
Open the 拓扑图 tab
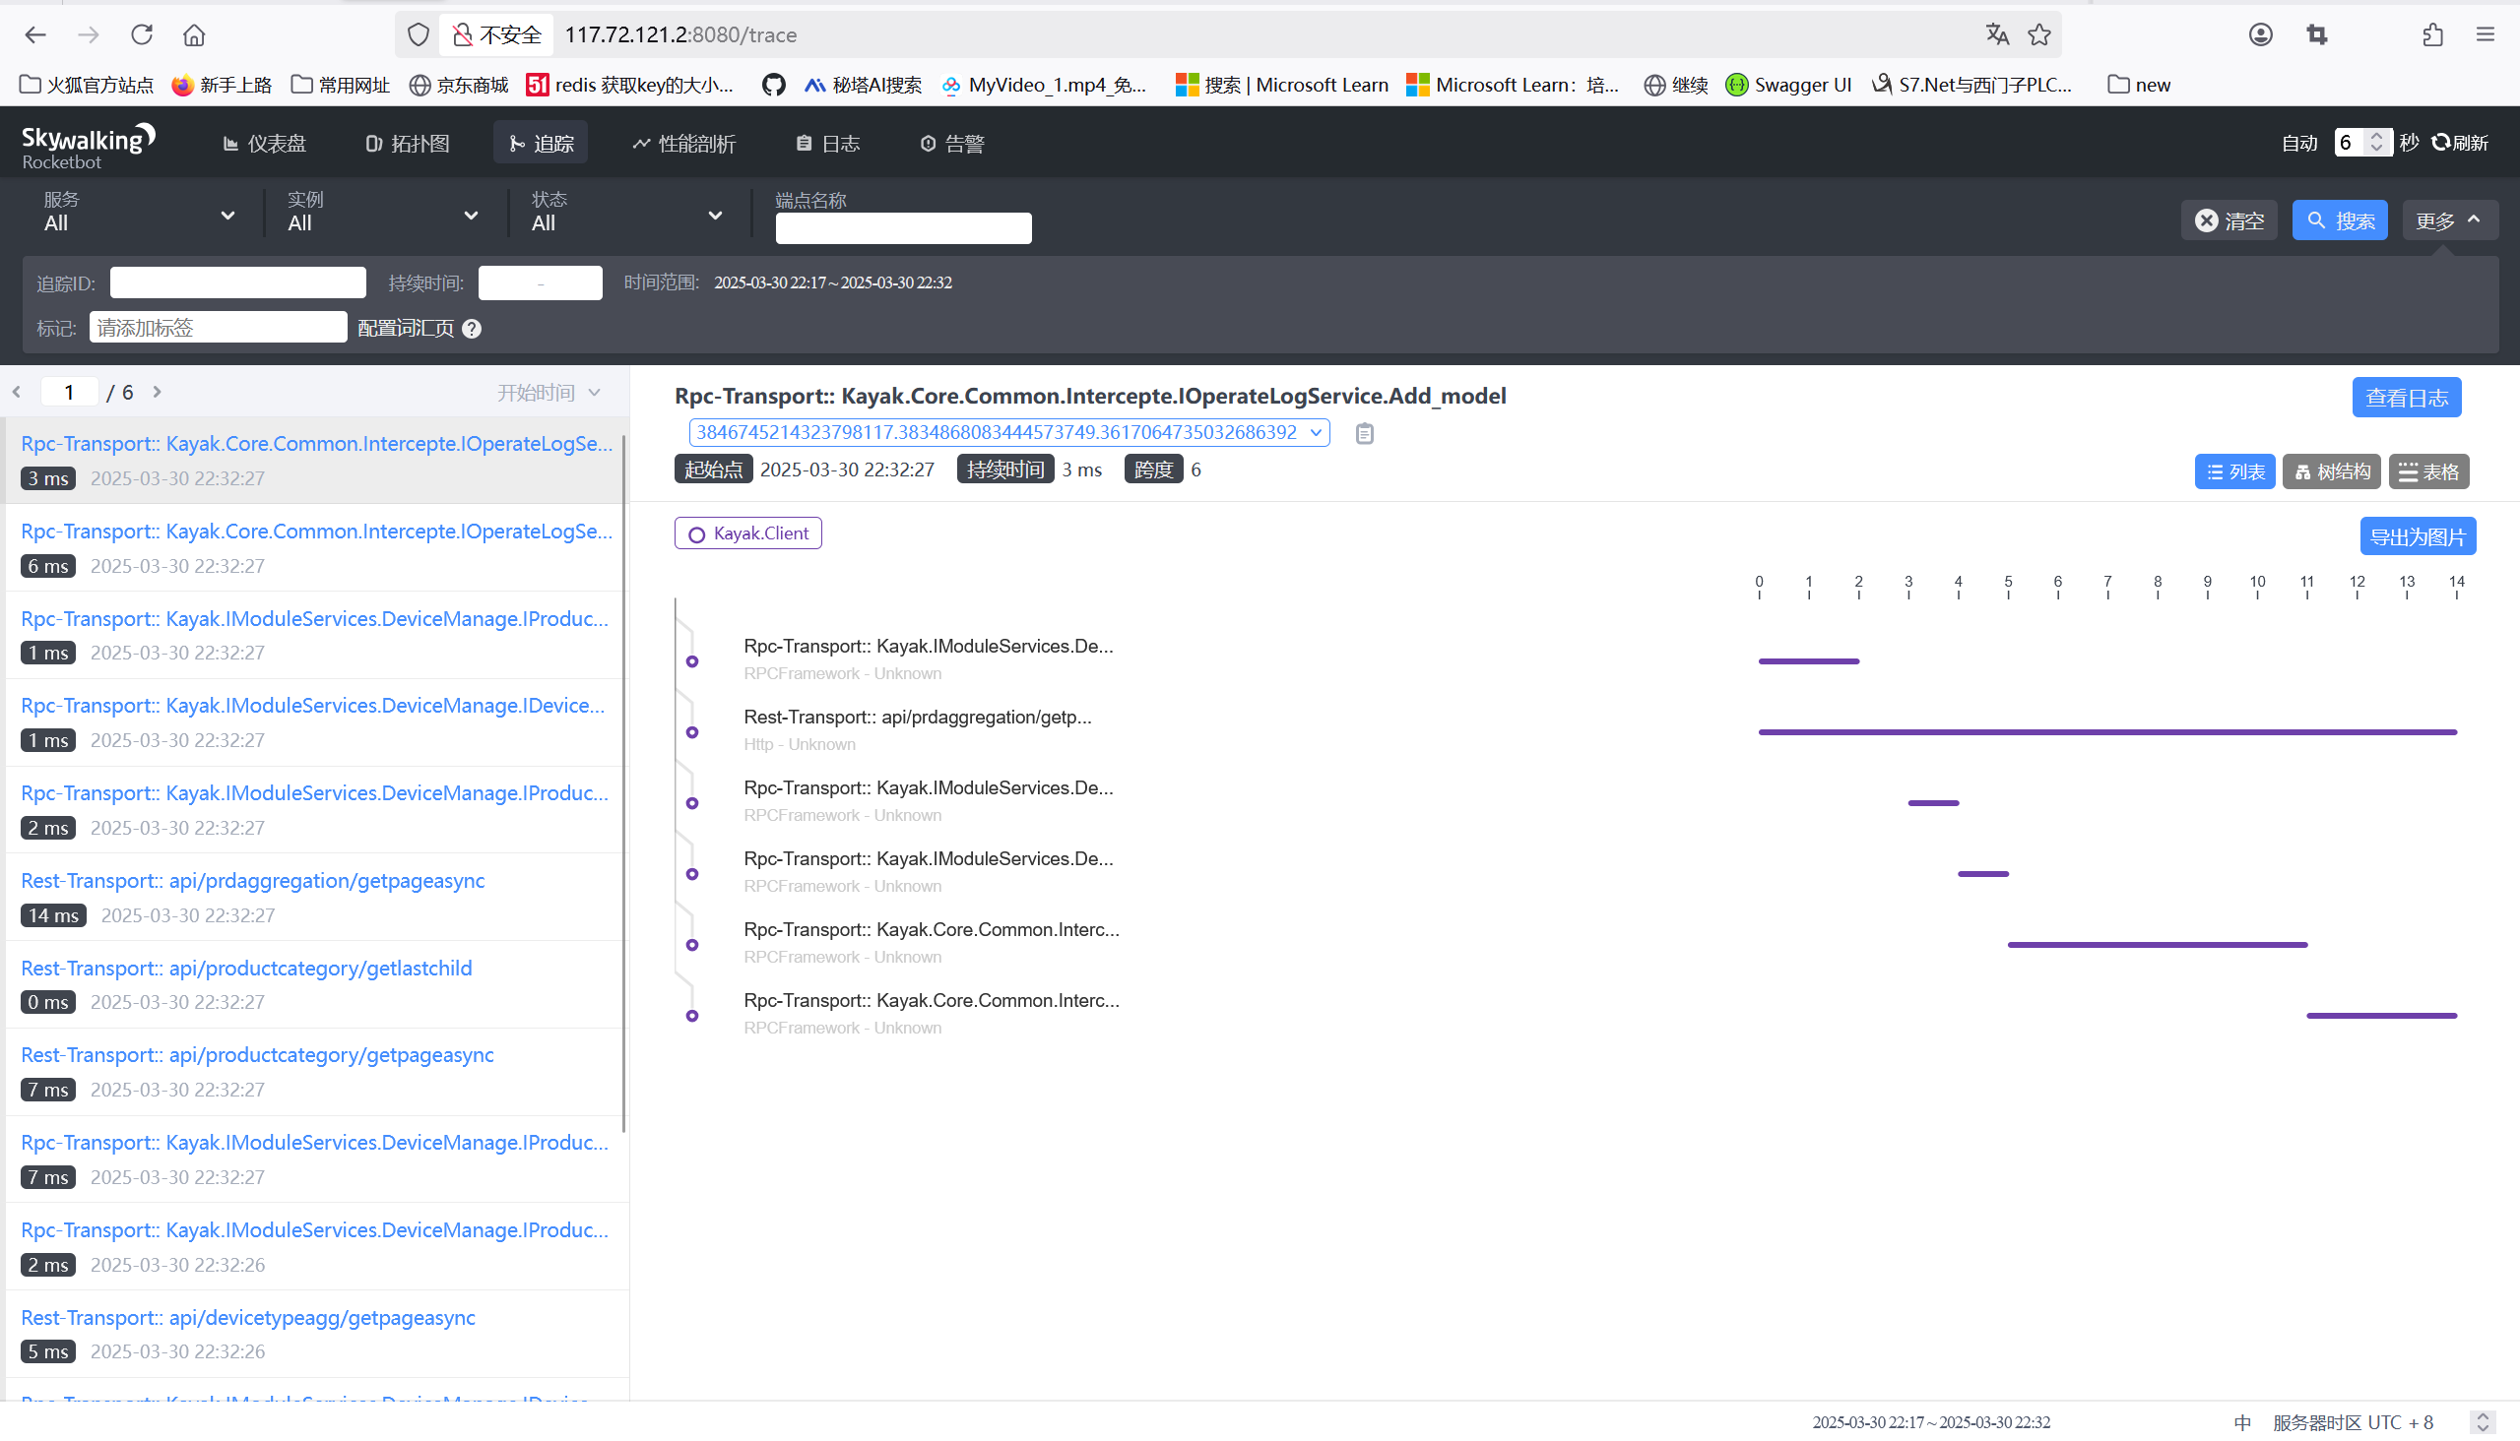[408, 144]
